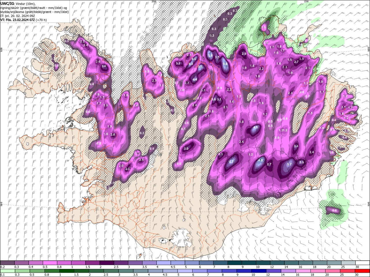Click the upper legend lavender swatch between 4 and 4.5
This screenshot has width=370, height=277.
pos(163,263)
